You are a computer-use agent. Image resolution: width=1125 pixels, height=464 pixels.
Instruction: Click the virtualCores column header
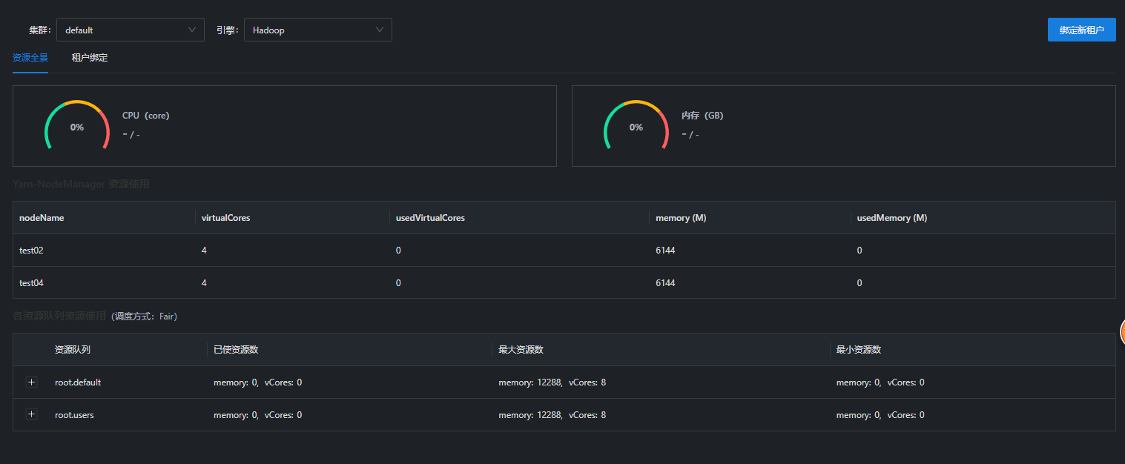pyautogui.click(x=225, y=218)
